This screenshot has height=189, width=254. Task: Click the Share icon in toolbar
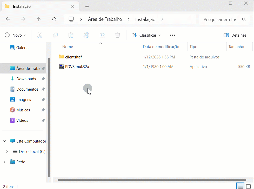point(102,35)
